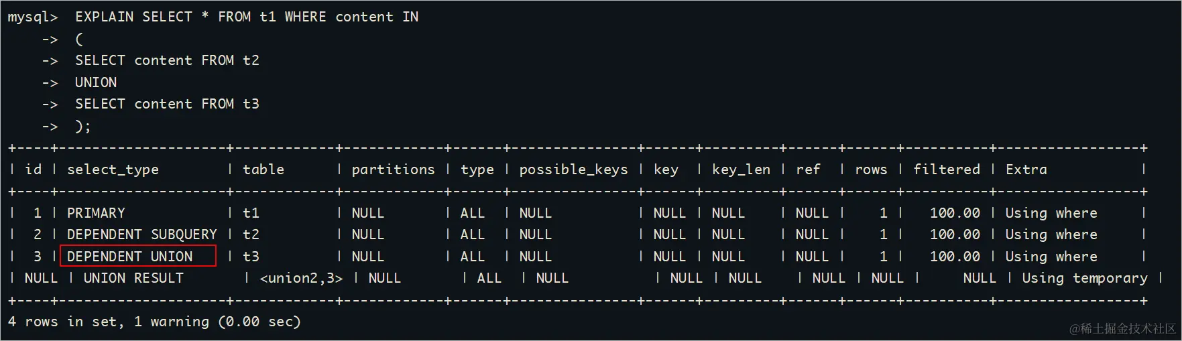Click the mysql> prompt text

33,17
